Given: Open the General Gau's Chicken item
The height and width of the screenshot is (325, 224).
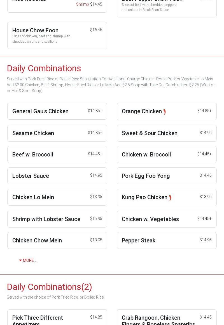Looking at the screenshot, I should tap(57, 111).
